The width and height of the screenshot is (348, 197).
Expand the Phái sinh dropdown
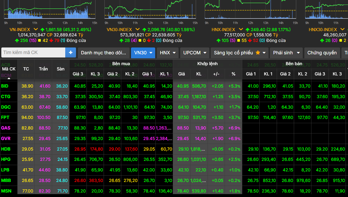point(286,53)
